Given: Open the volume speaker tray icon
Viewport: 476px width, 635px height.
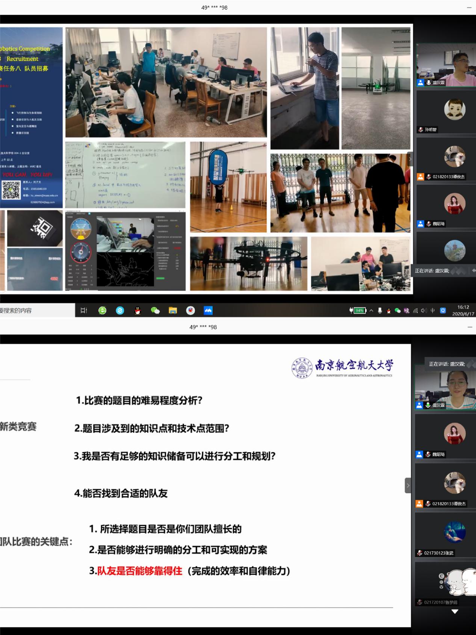Looking at the screenshot, I should pyautogui.click(x=424, y=311).
